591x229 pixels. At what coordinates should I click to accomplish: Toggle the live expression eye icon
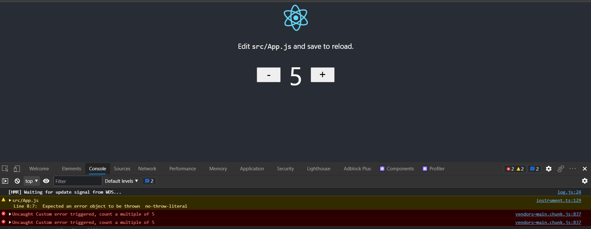pyautogui.click(x=46, y=181)
